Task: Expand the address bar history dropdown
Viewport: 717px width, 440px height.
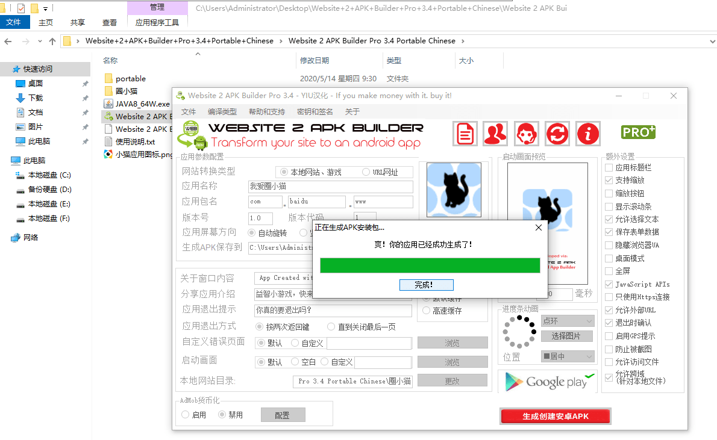Action: [x=712, y=41]
